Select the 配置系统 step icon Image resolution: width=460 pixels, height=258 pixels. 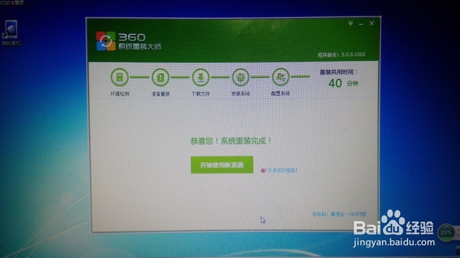pos(281,77)
